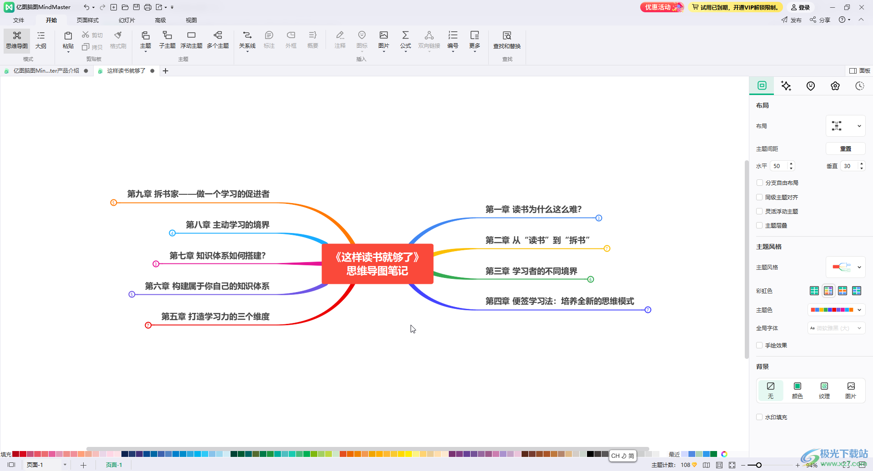This screenshot has width=873, height=471.
Task: Select the 思维导图 mode icon
Action: click(17, 40)
